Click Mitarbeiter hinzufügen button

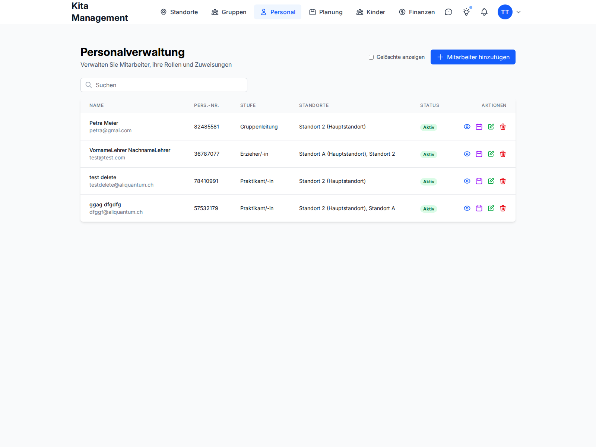point(473,57)
